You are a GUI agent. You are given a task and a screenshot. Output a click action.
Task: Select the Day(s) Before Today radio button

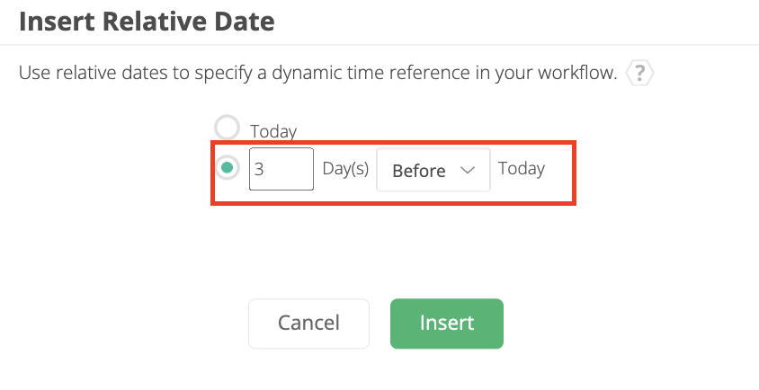pyautogui.click(x=228, y=168)
